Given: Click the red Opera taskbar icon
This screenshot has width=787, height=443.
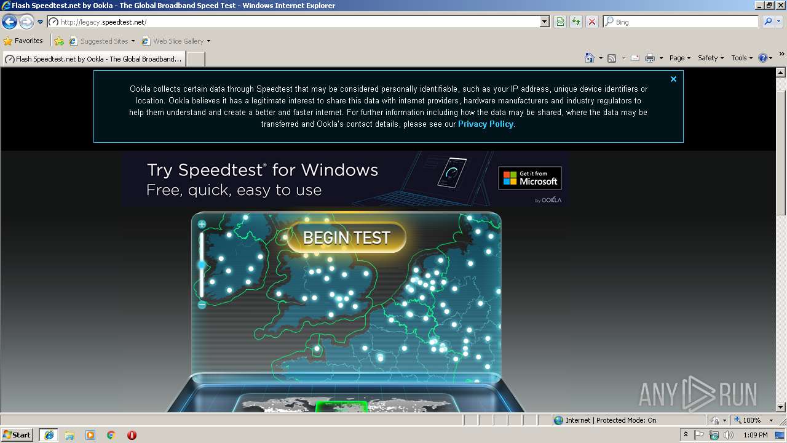Looking at the screenshot, I should [132, 435].
